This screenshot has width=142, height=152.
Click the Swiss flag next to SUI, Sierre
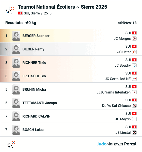pyautogui.click(x=20, y=13)
